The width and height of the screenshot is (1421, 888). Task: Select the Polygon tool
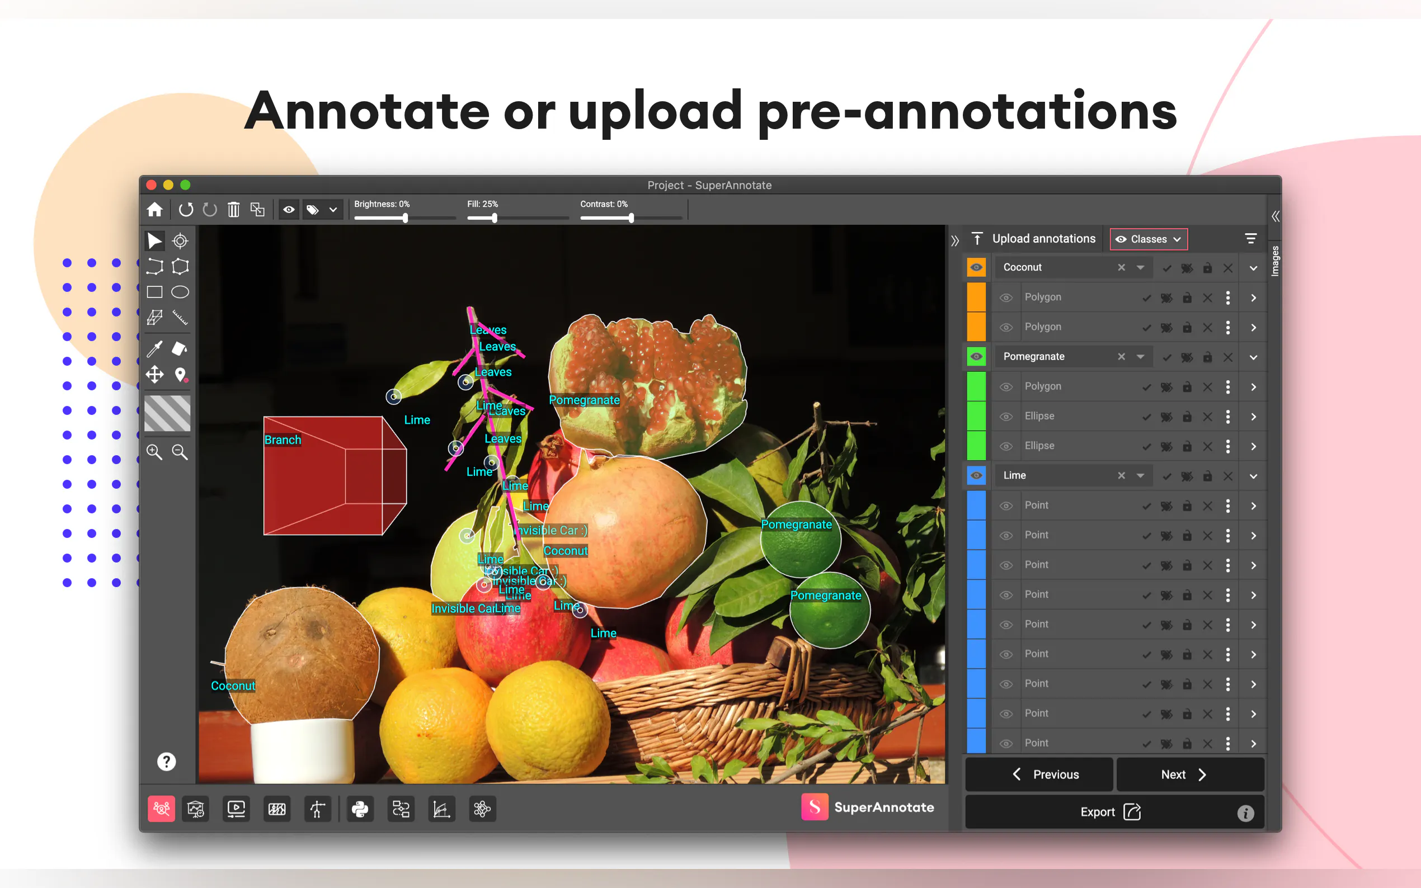(x=180, y=267)
